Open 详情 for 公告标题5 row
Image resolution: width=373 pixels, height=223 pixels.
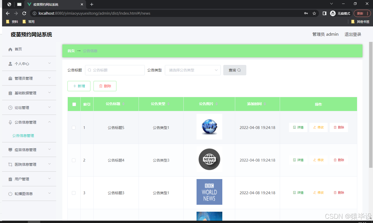(298, 127)
